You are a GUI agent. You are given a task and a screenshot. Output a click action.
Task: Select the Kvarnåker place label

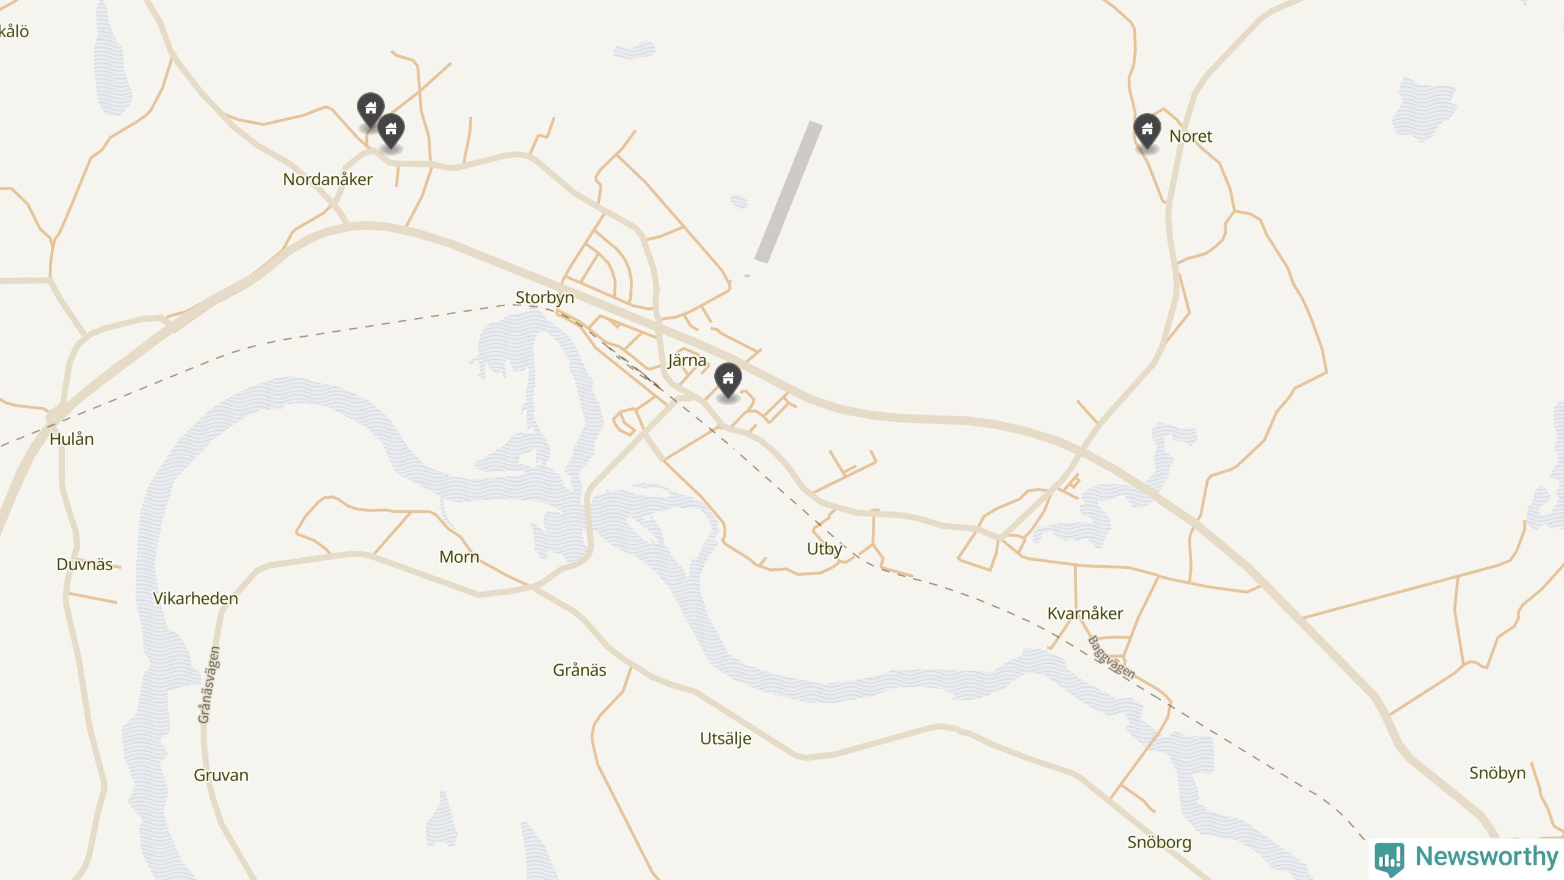coord(1085,614)
